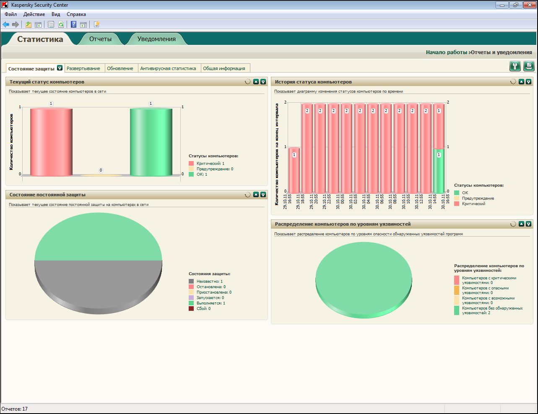Configure the 'Состояние защиты' tab via wrench icon
Image resolution: width=538 pixels, height=414 pixels.
[x=60, y=68]
